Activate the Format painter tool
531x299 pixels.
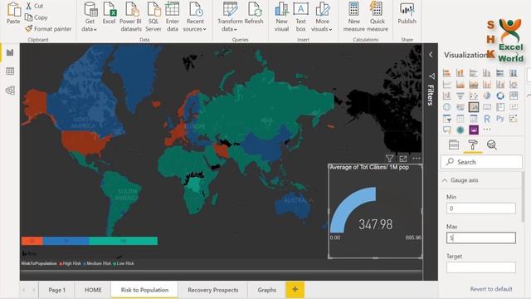tap(48, 29)
